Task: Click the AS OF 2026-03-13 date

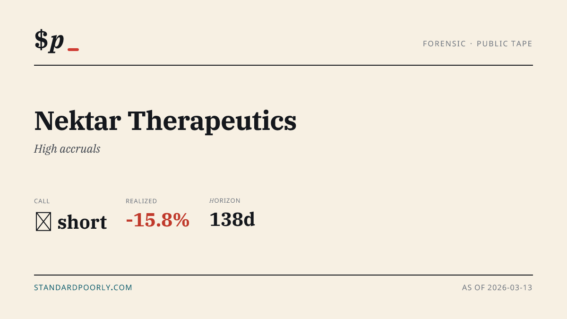Action: (497, 287)
